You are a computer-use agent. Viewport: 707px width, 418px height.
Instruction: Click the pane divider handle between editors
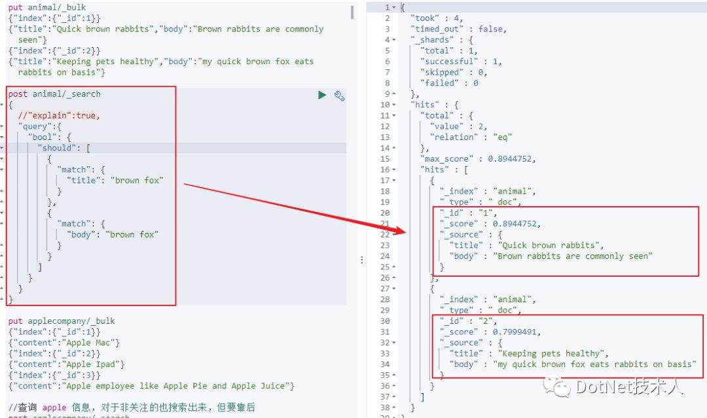click(361, 260)
